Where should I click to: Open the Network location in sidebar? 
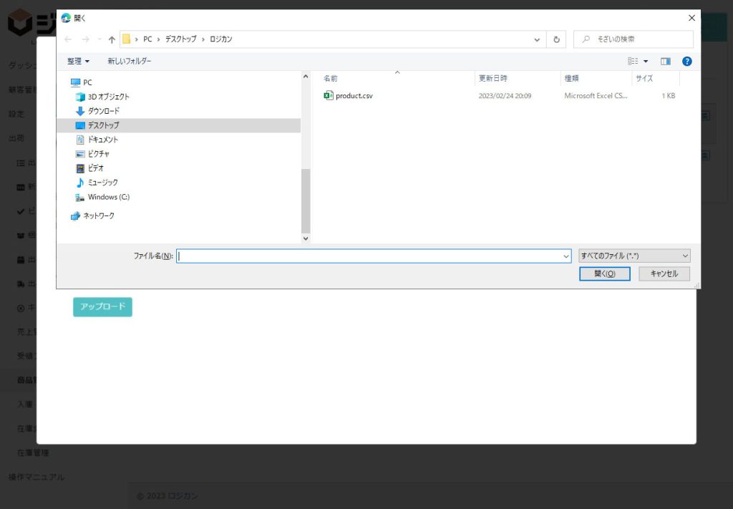point(99,215)
